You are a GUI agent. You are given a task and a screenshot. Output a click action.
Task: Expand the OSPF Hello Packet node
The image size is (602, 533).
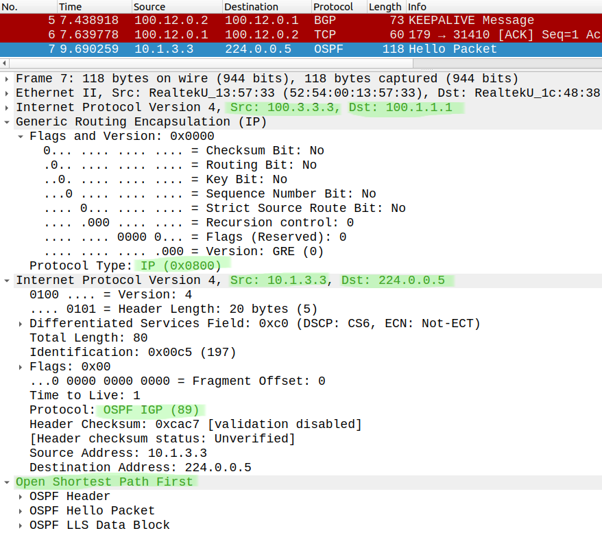21,511
